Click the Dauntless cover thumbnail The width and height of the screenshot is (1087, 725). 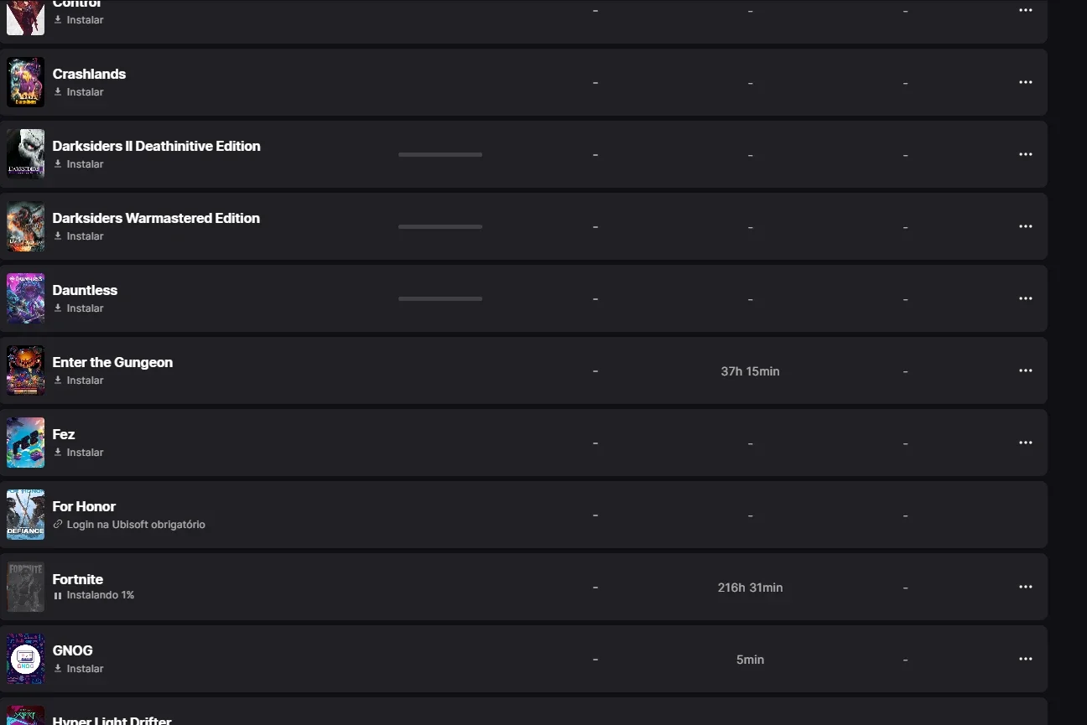pos(25,298)
